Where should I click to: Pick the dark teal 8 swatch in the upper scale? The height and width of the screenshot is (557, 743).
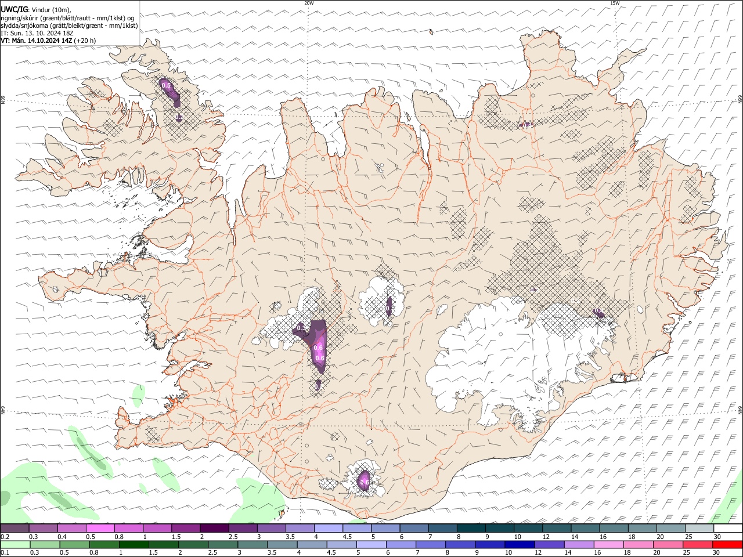471,529
